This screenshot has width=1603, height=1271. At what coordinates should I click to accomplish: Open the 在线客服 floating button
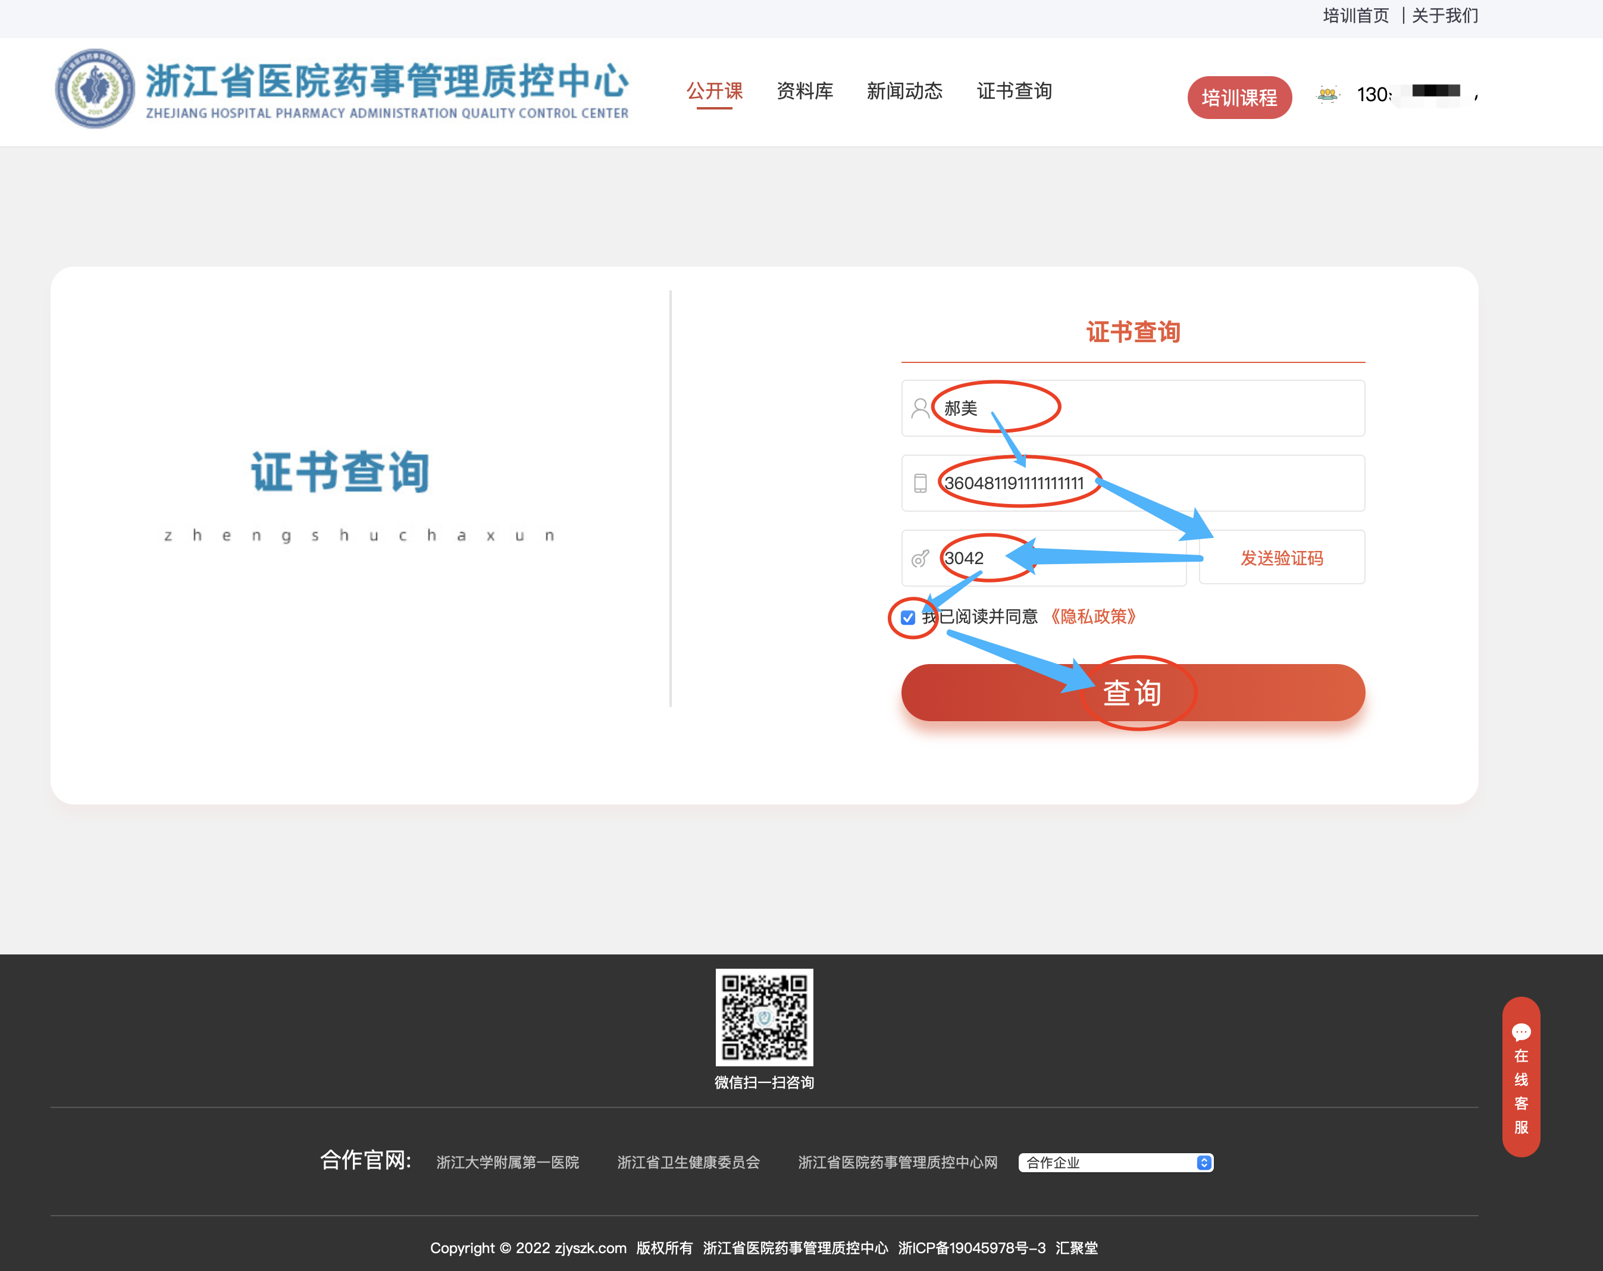pyautogui.click(x=1521, y=1076)
